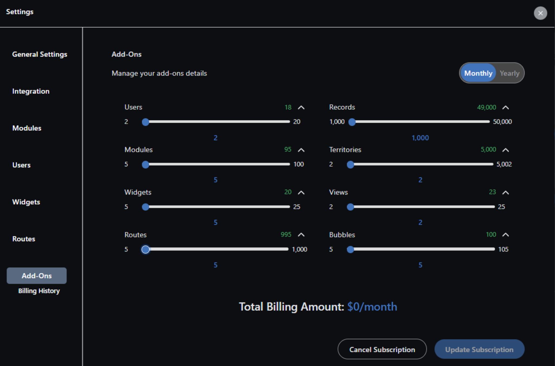555x366 pixels.
Task: Click the Bubbles chevron arrow
Action: pos(505,235)
